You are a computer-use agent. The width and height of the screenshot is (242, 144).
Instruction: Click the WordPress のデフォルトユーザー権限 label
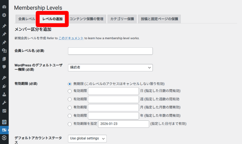coord(38,67)
